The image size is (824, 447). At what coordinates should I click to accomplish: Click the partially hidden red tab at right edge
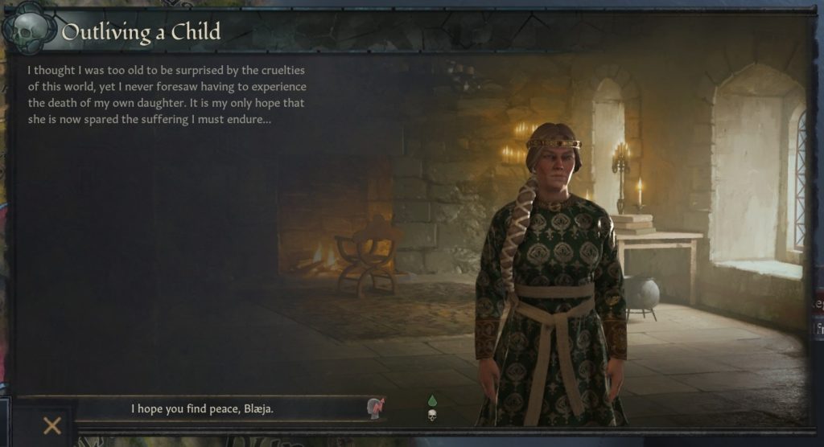click(x=818, y=305)
